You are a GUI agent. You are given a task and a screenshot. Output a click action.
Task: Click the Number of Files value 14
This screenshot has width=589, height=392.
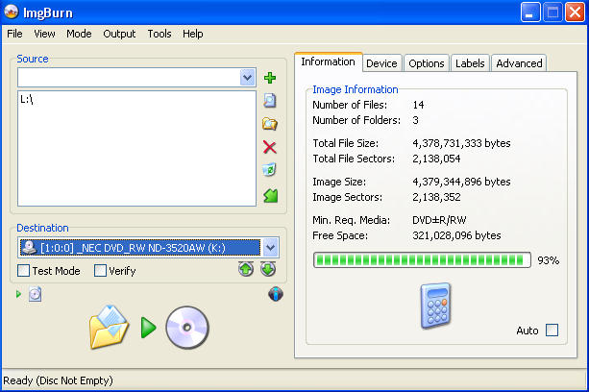pos(418,105)
